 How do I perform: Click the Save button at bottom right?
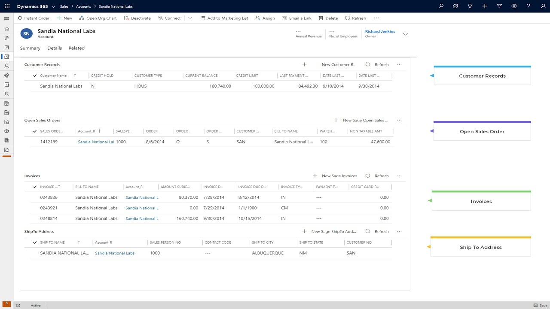542,305
